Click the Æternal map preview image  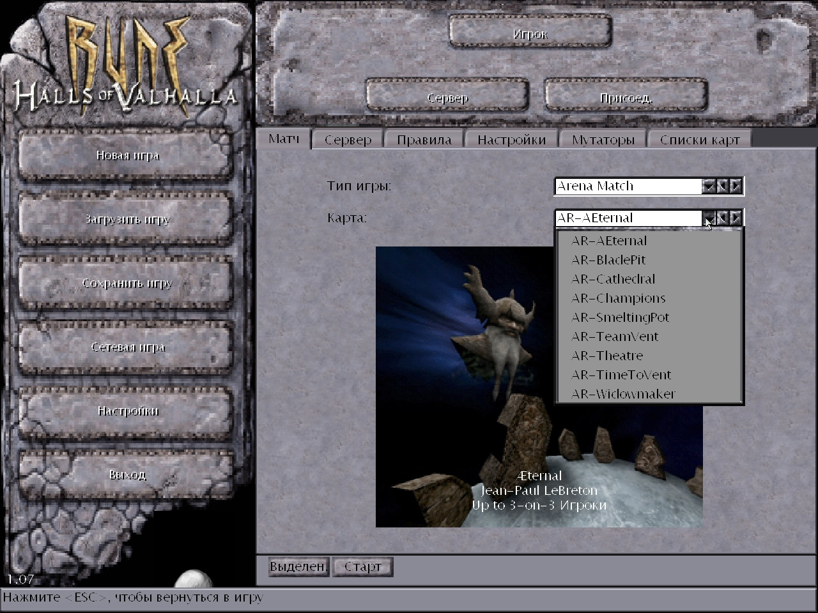tap(539, 386)
